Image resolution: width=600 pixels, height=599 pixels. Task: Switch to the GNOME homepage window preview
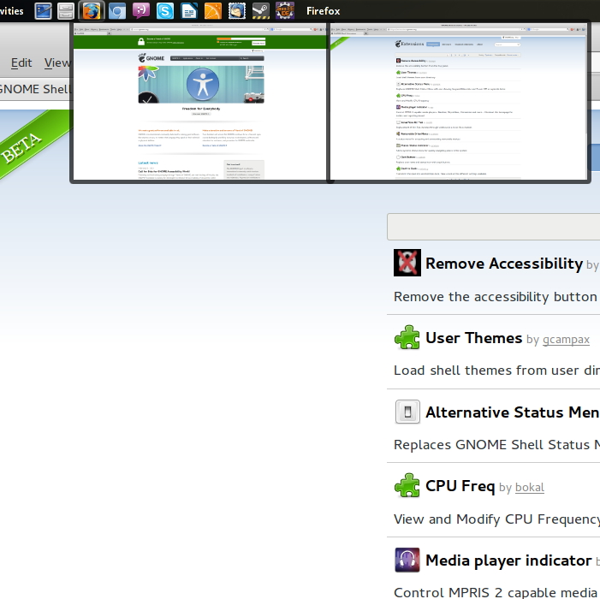199,101
